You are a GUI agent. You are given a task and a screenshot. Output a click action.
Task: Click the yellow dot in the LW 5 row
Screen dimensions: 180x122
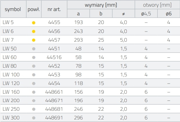pyautogui.click(x=34, y=22)
